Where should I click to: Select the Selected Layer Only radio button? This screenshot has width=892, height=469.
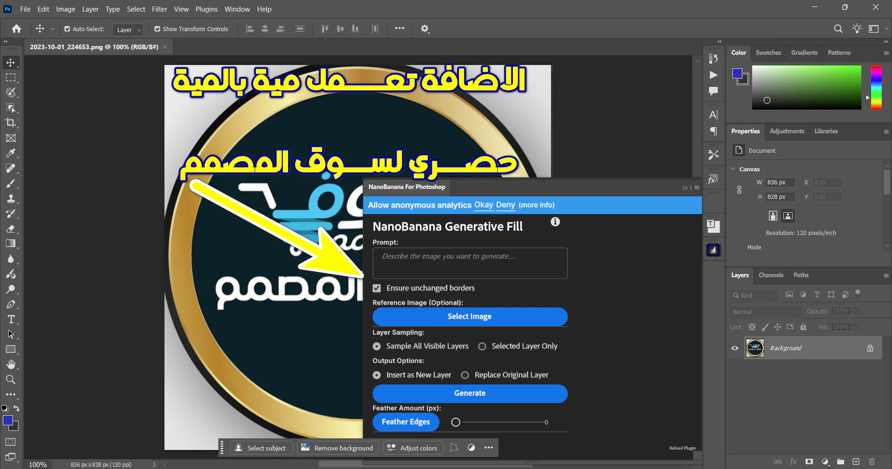click(x=482, y=346)
